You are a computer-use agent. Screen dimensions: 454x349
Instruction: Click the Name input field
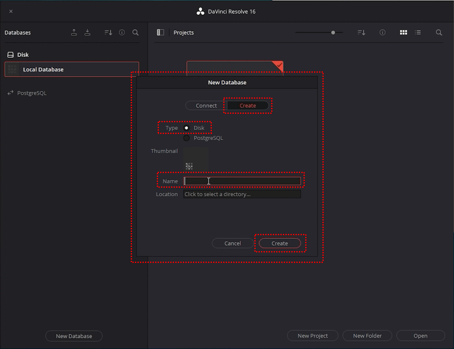point(242,181)
